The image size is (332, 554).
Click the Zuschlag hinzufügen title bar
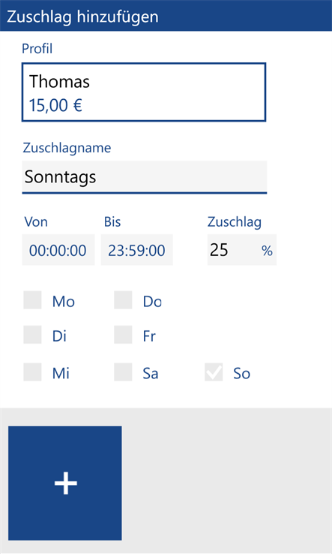pos(166,16)
